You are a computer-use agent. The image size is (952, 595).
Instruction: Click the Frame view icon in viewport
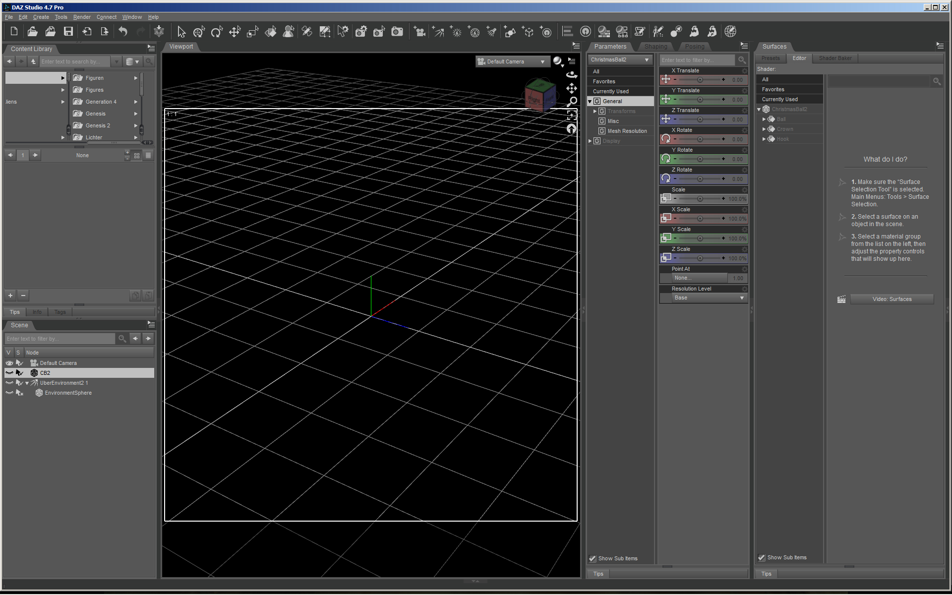click(572, 116)
